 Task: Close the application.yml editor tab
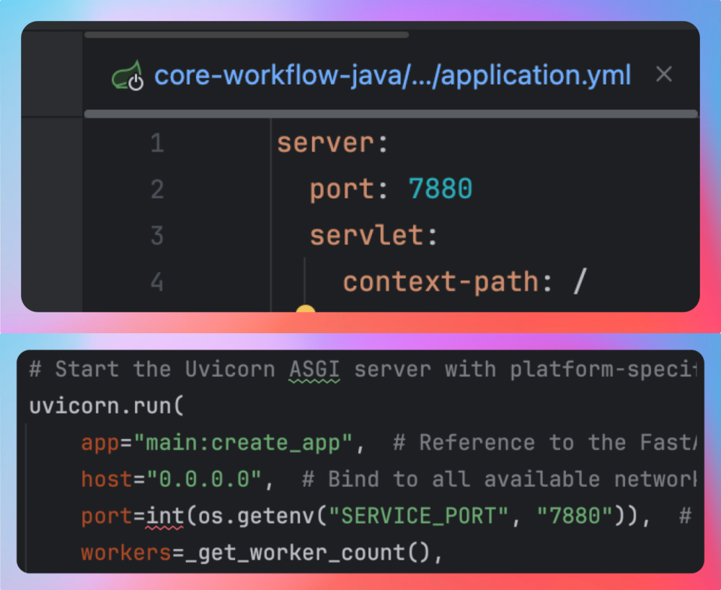click(663, 74)
